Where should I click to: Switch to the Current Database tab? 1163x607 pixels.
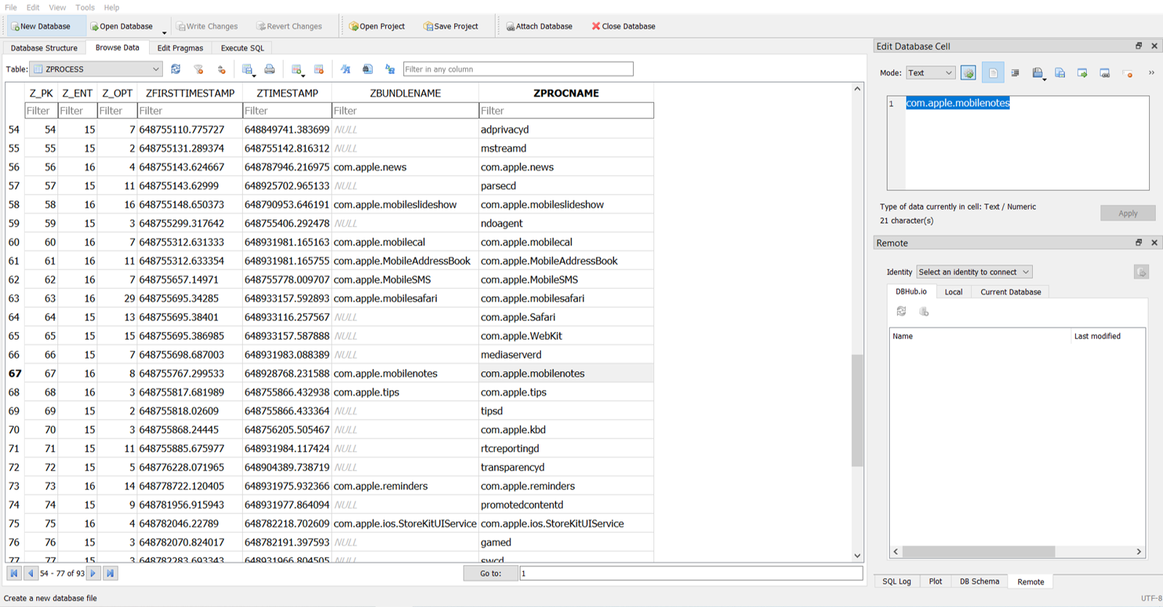1010,292
